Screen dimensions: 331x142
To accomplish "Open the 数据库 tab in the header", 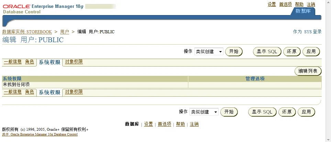I will [303, 11].
